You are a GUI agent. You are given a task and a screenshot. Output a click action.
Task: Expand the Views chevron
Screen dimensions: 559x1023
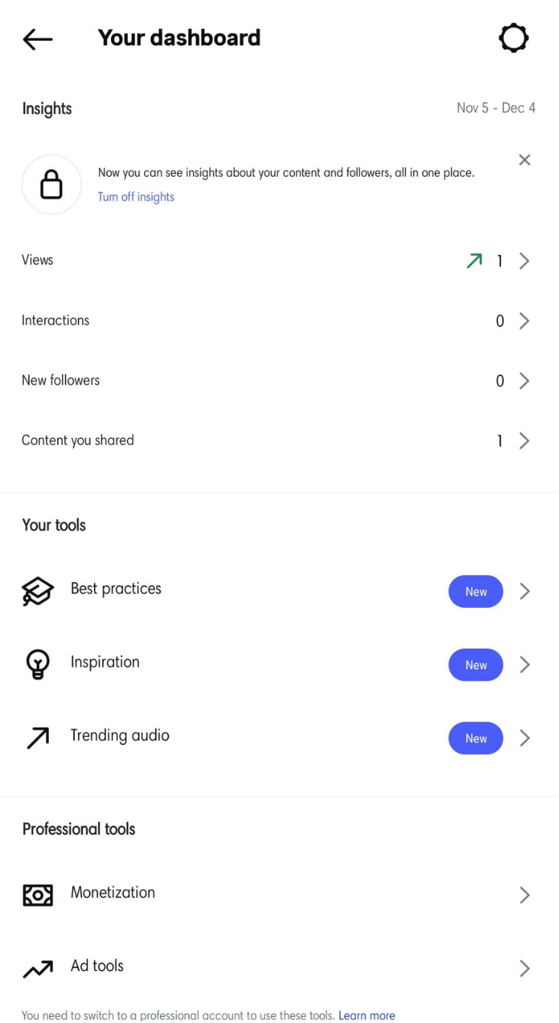[x=525, y=261]
